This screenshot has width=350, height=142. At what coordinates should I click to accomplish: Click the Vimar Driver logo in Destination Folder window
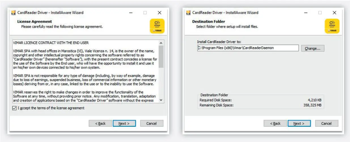click(x=332, y=26)
